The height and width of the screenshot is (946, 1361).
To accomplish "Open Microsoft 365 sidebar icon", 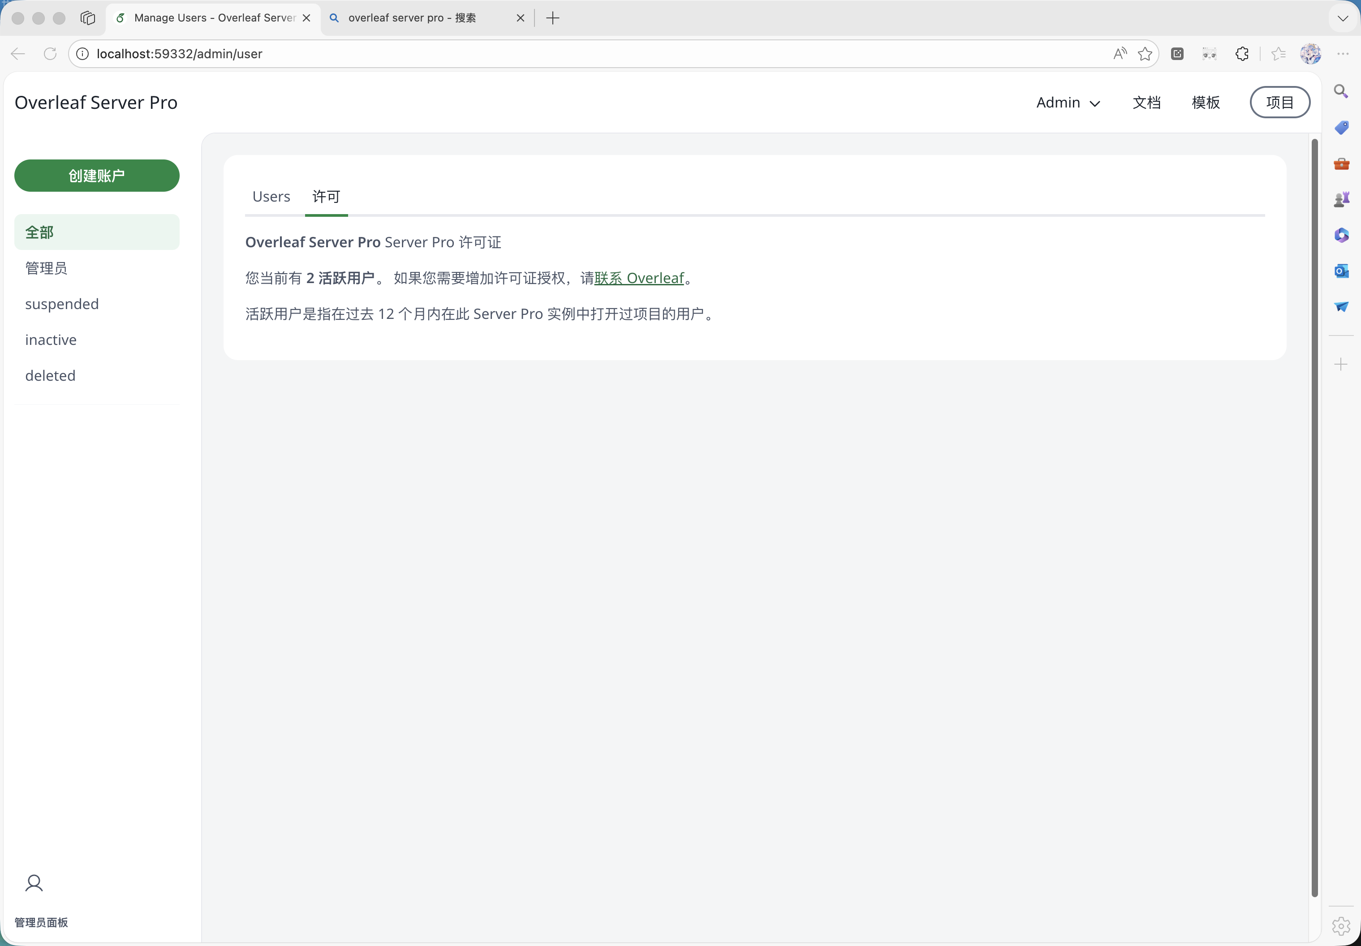I will pos(1341,235).
